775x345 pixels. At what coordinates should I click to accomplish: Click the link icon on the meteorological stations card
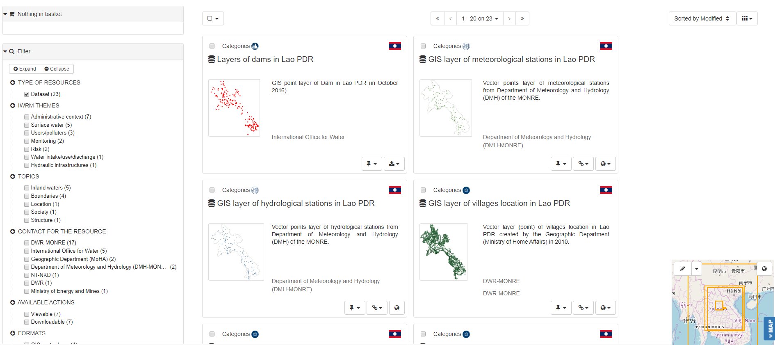point(583,164)
